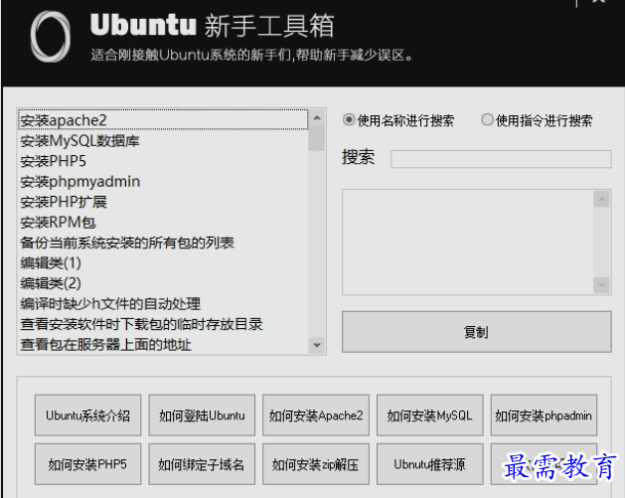
Task: Select list item 安装apache2
Action: point(163,120)
